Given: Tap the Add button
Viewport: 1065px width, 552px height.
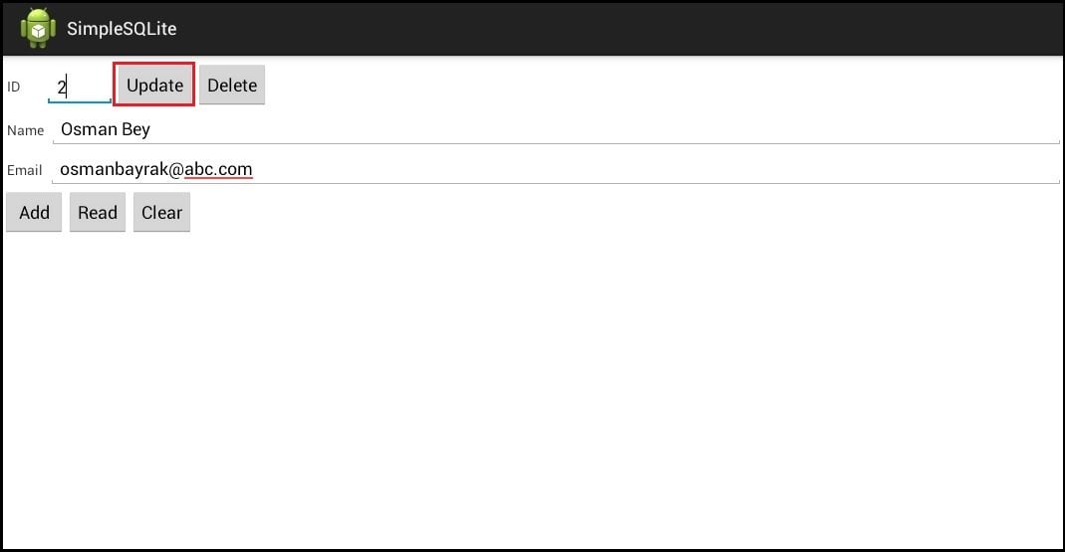Looking at the screenshot, I should tap(34, 212).
